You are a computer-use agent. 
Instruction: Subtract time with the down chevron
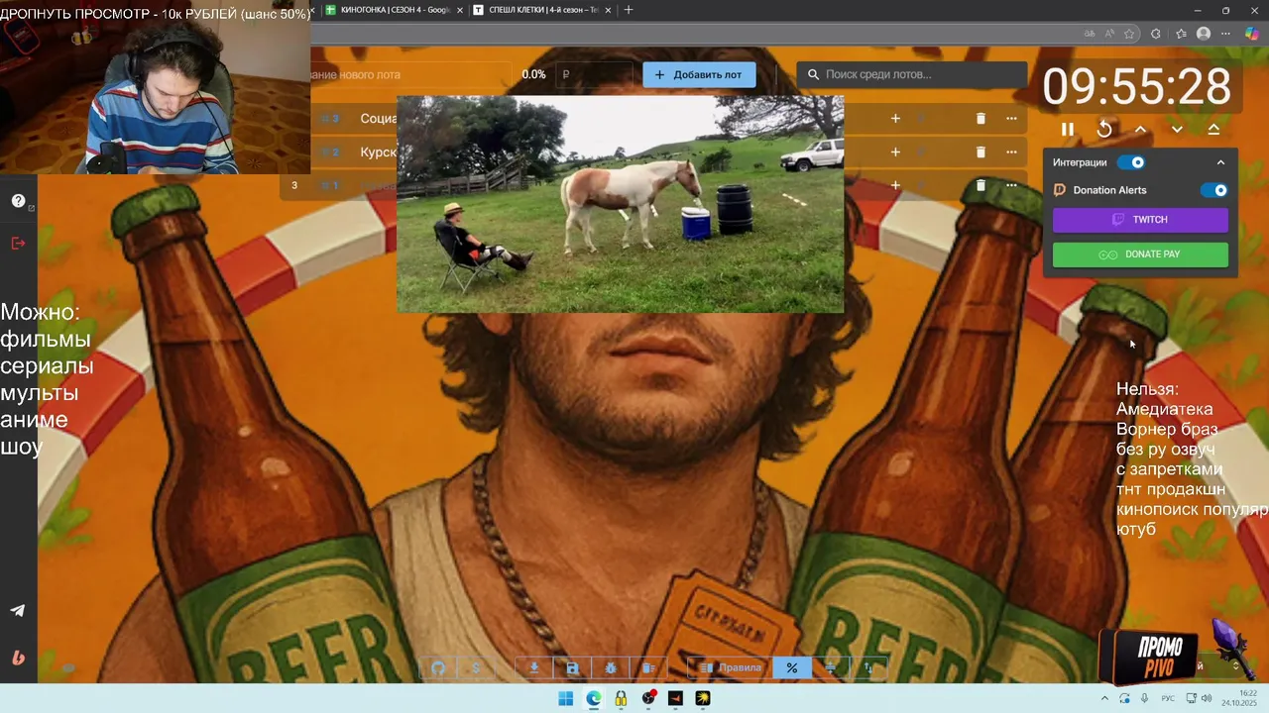pos(1177,130)
